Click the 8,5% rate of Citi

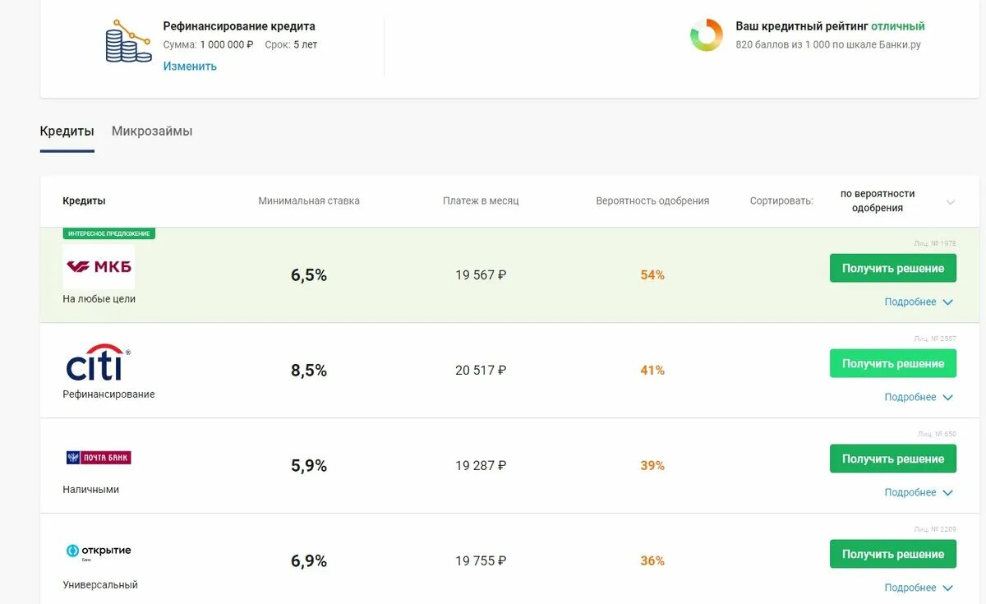(x=309, y=371)
